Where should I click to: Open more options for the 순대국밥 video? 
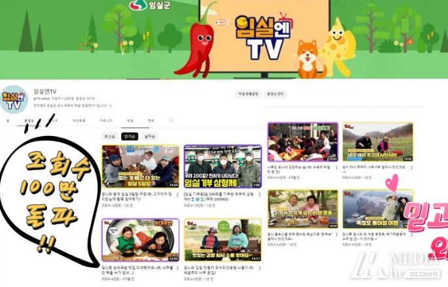coord(177,269)
